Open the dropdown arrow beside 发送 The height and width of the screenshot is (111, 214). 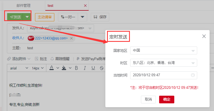pos(27,17)
